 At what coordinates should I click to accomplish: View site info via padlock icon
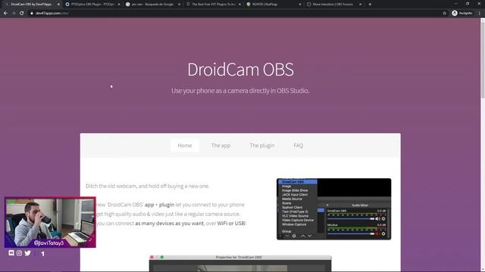32,14
